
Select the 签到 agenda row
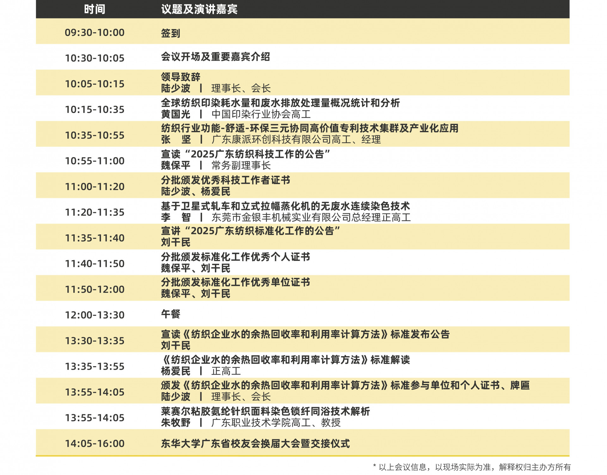[x=171, y=33]
